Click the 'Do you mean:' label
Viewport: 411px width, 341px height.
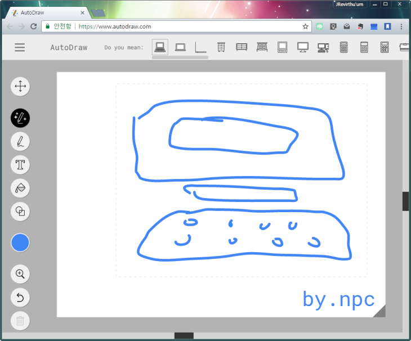click(124, 48)
